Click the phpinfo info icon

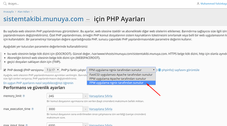tap(159, 70)
